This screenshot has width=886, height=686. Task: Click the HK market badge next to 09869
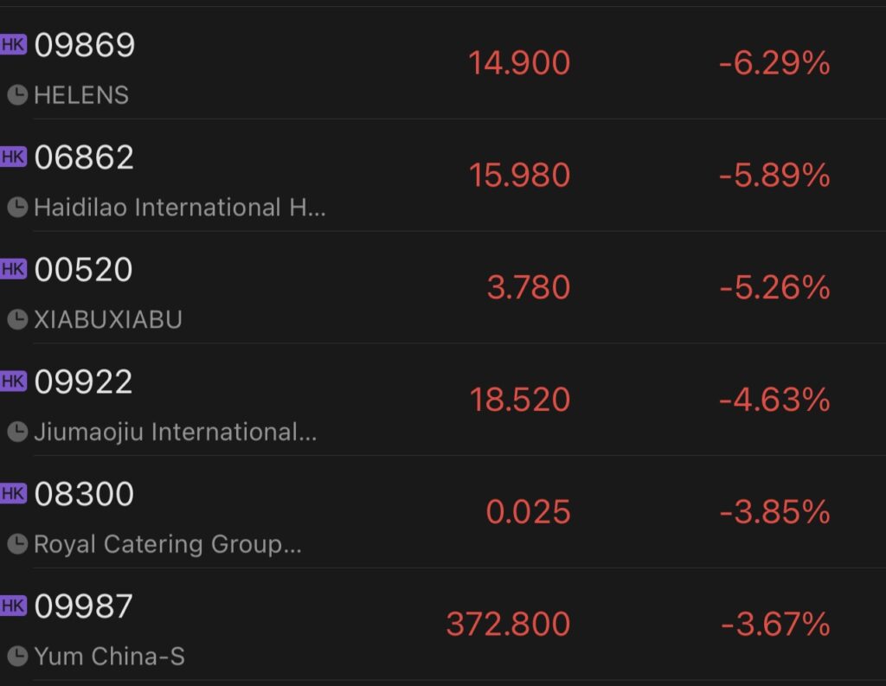(13, 44)
